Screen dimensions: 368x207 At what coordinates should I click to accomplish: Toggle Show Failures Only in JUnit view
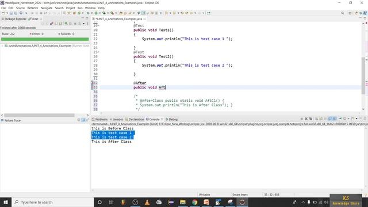pyautogui.click(x=52, y=24)
